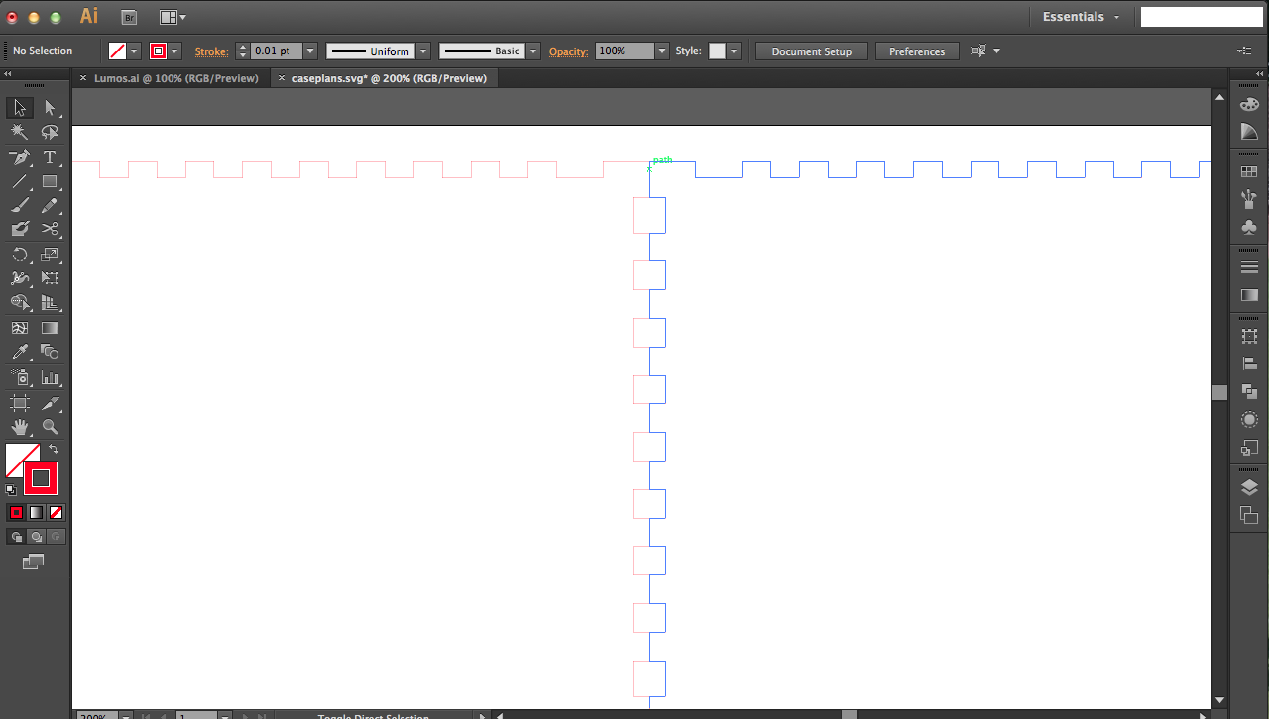
Task: Choose the Scissors tool
Action: (50, 229)
